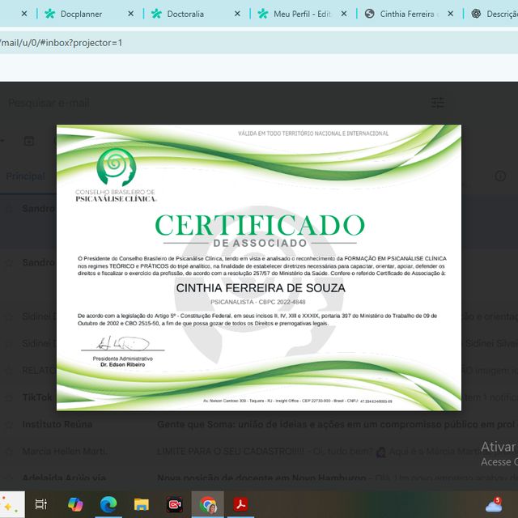Open Microsoft Edge from the taskbar
This screenshot has width=518, height=518.
pos(108,504)
